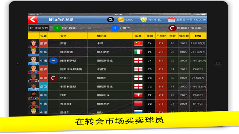Sort by 平均分 column header
Screen dimensions: 239x134
tap(161, 36)
